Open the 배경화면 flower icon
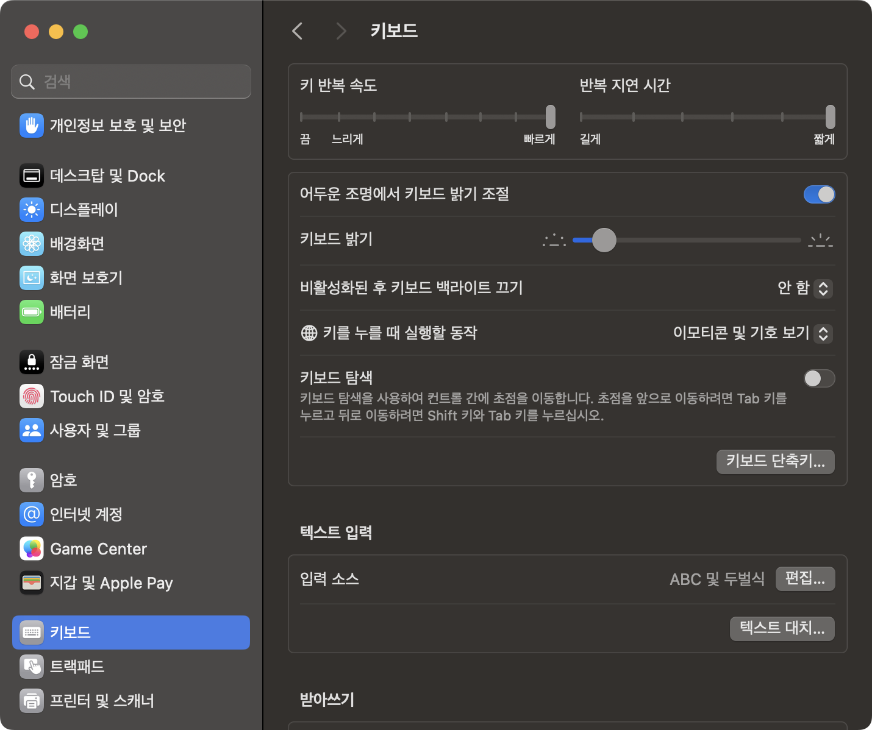This screenshot has height=730, width=872. click(32, 244)
